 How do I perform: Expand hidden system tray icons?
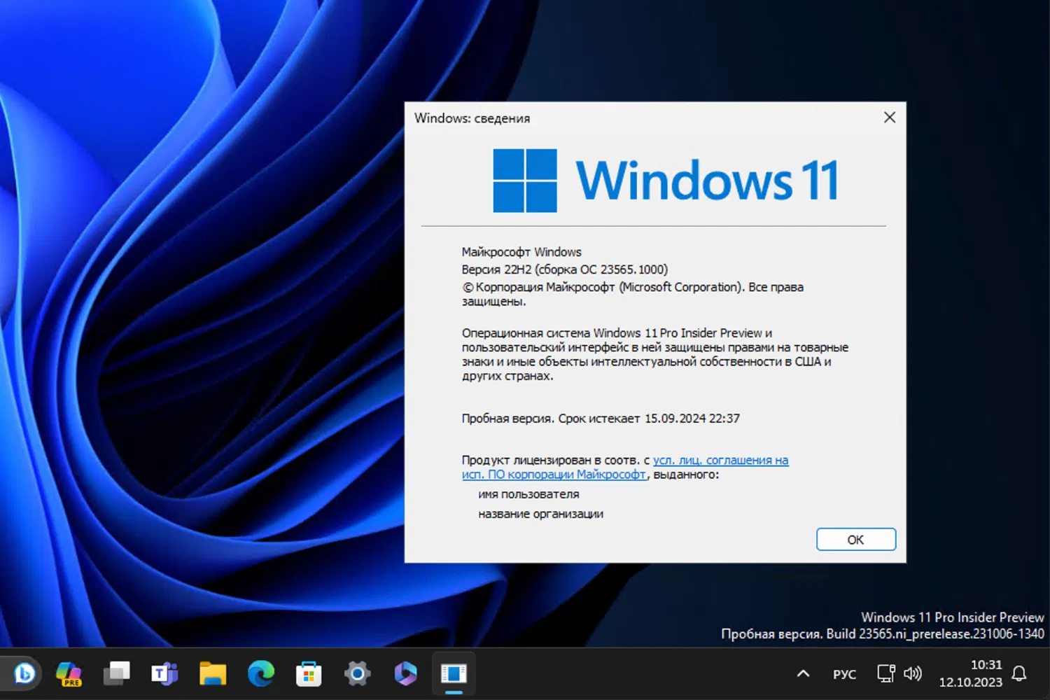pos(804,673)
